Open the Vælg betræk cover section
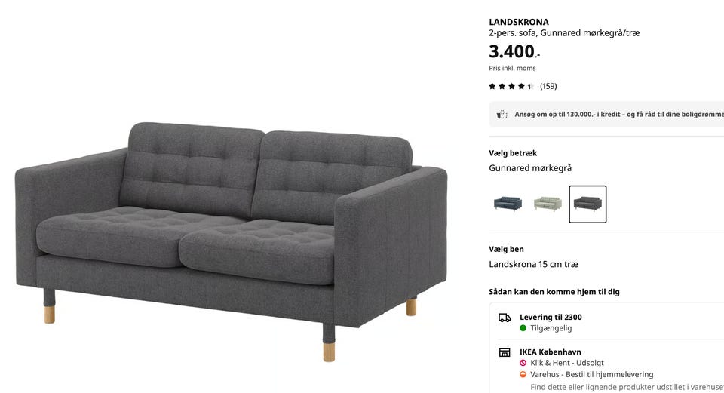Image resolution: width=724 pixels, height=393 pixels. pyautogui.click(x=513, y=153)
